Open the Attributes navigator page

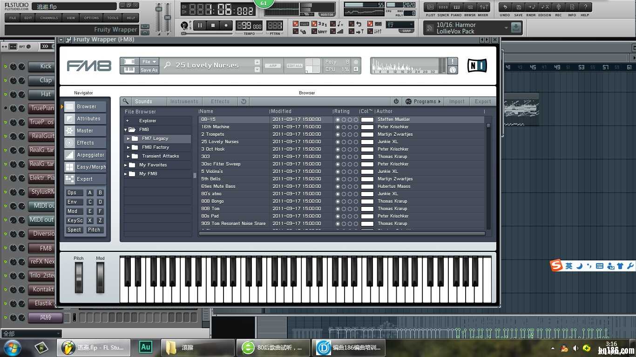pyautogui.click(x=85, y=119)
